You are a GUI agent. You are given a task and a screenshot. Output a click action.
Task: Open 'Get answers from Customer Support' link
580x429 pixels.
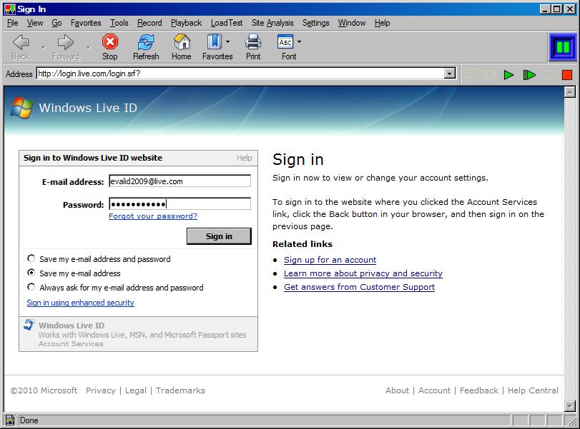point(359,287)
